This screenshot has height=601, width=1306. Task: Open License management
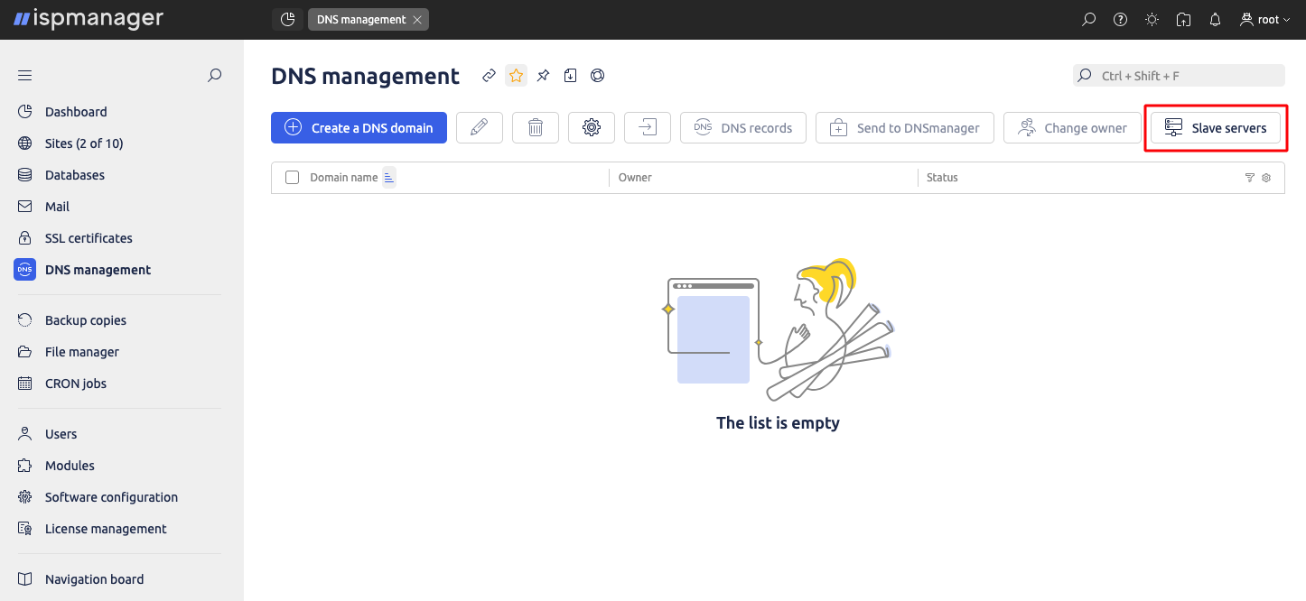(106, 529)
